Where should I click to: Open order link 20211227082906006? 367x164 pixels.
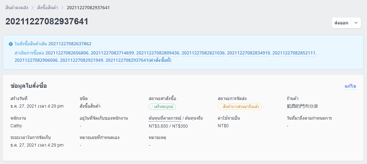[x=36, y=60]
